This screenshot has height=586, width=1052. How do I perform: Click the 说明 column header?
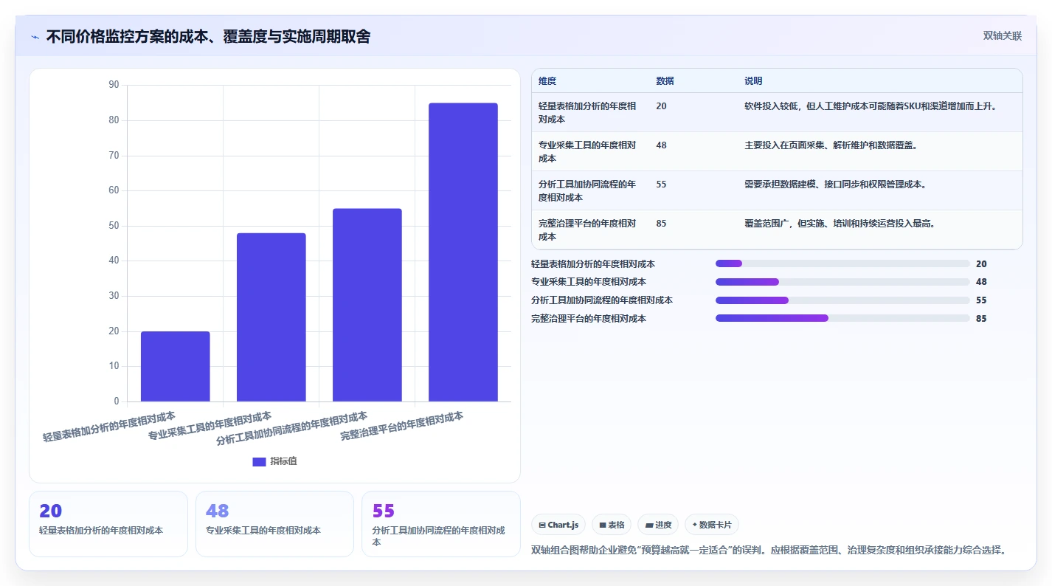(753, 81)
